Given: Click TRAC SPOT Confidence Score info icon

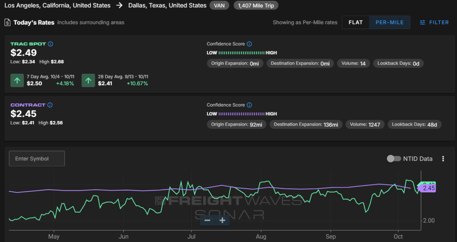Looking at the screenshot, I should 249,44.
